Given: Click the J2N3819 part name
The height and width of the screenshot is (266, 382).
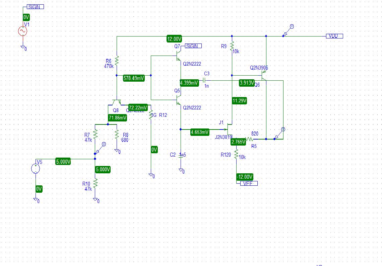Looking at the screenshot, I should (224, 137).
